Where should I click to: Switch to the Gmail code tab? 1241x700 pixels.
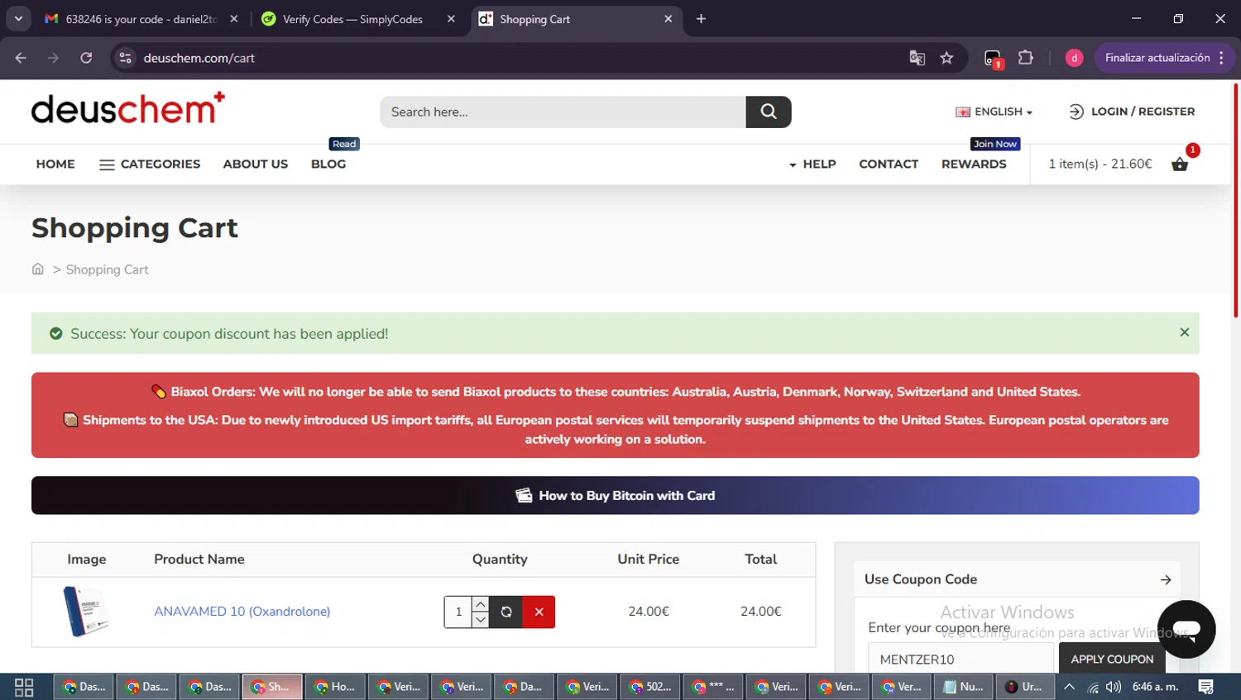click(141, 19)
